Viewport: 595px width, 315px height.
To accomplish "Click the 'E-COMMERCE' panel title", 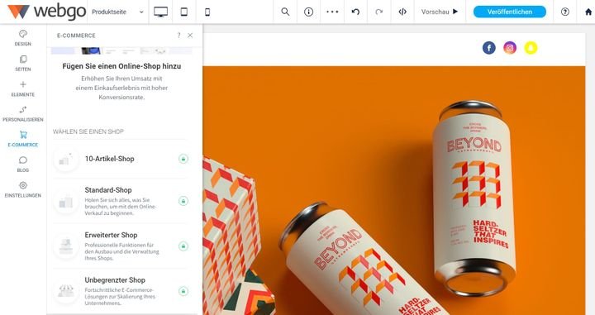I will [x=76, y=36].
